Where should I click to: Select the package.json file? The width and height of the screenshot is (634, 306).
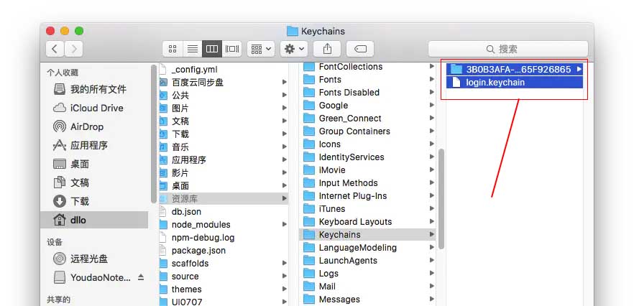224,250
